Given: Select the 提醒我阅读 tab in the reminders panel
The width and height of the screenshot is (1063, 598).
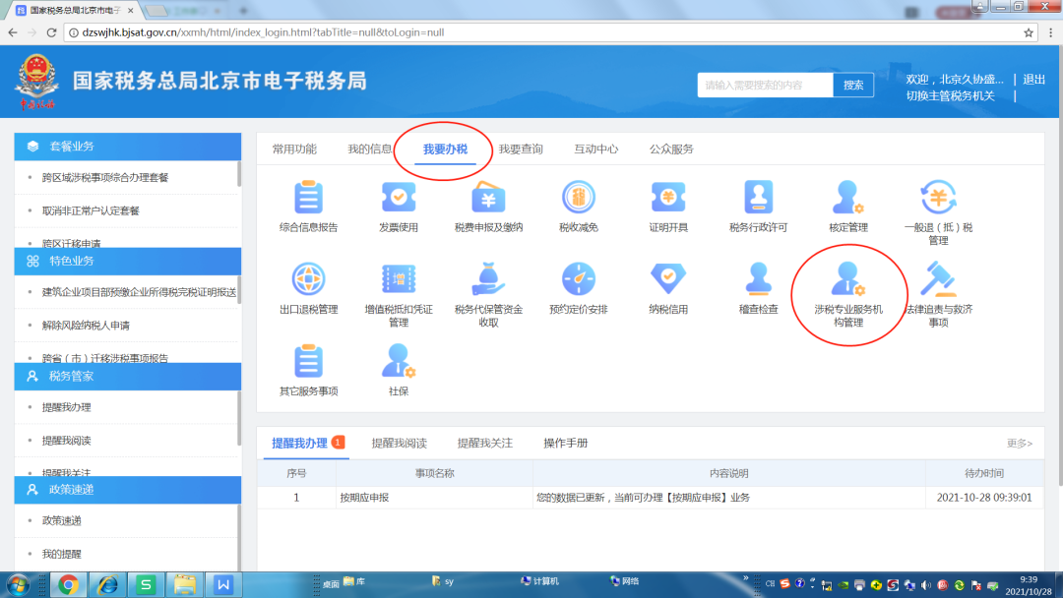Looking at the screenshot, I should click(400, 443).
